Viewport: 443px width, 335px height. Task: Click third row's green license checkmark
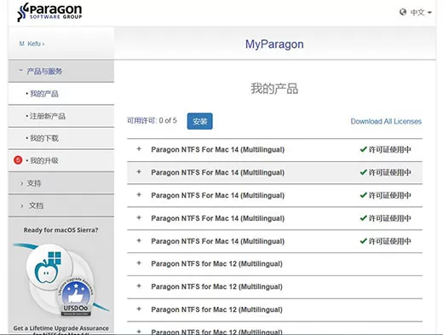pos(363,195)
